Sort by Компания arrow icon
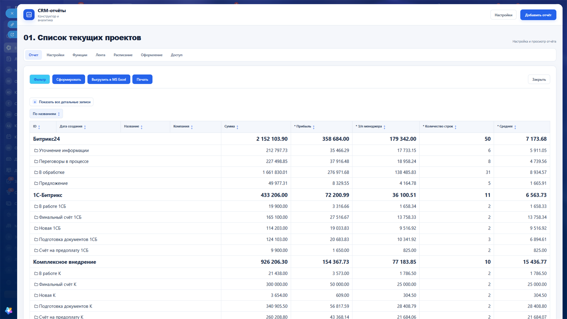567x319 pixels. pos(192,127)
